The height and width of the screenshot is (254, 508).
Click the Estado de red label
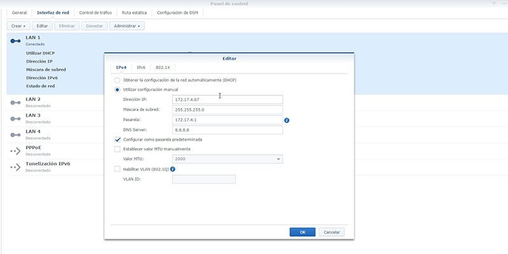click(x=41, y=86)
